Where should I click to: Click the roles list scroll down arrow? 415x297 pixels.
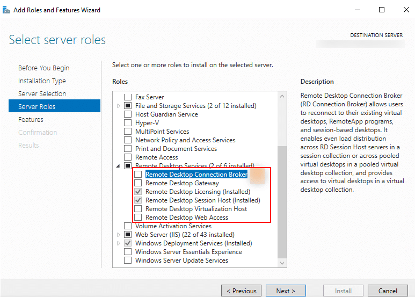282,263
